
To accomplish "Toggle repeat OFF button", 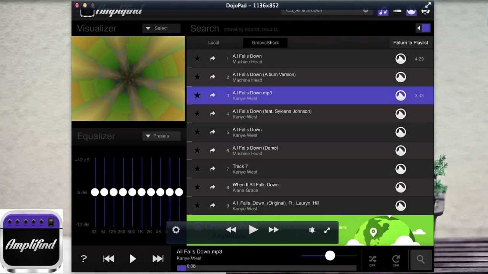I will (x=396, y=260).
